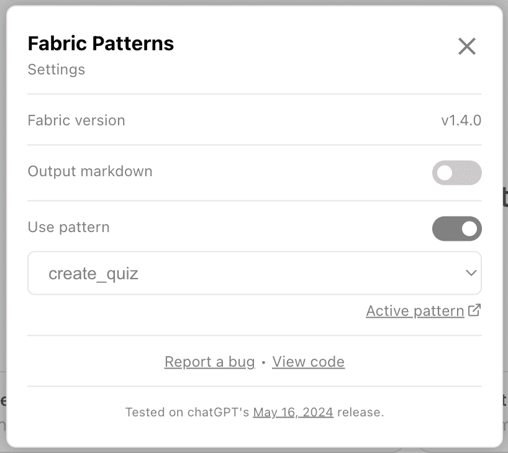Click the Settings subtitle text
The height and width of the screenshot is (453, 508).
point(57,70)
